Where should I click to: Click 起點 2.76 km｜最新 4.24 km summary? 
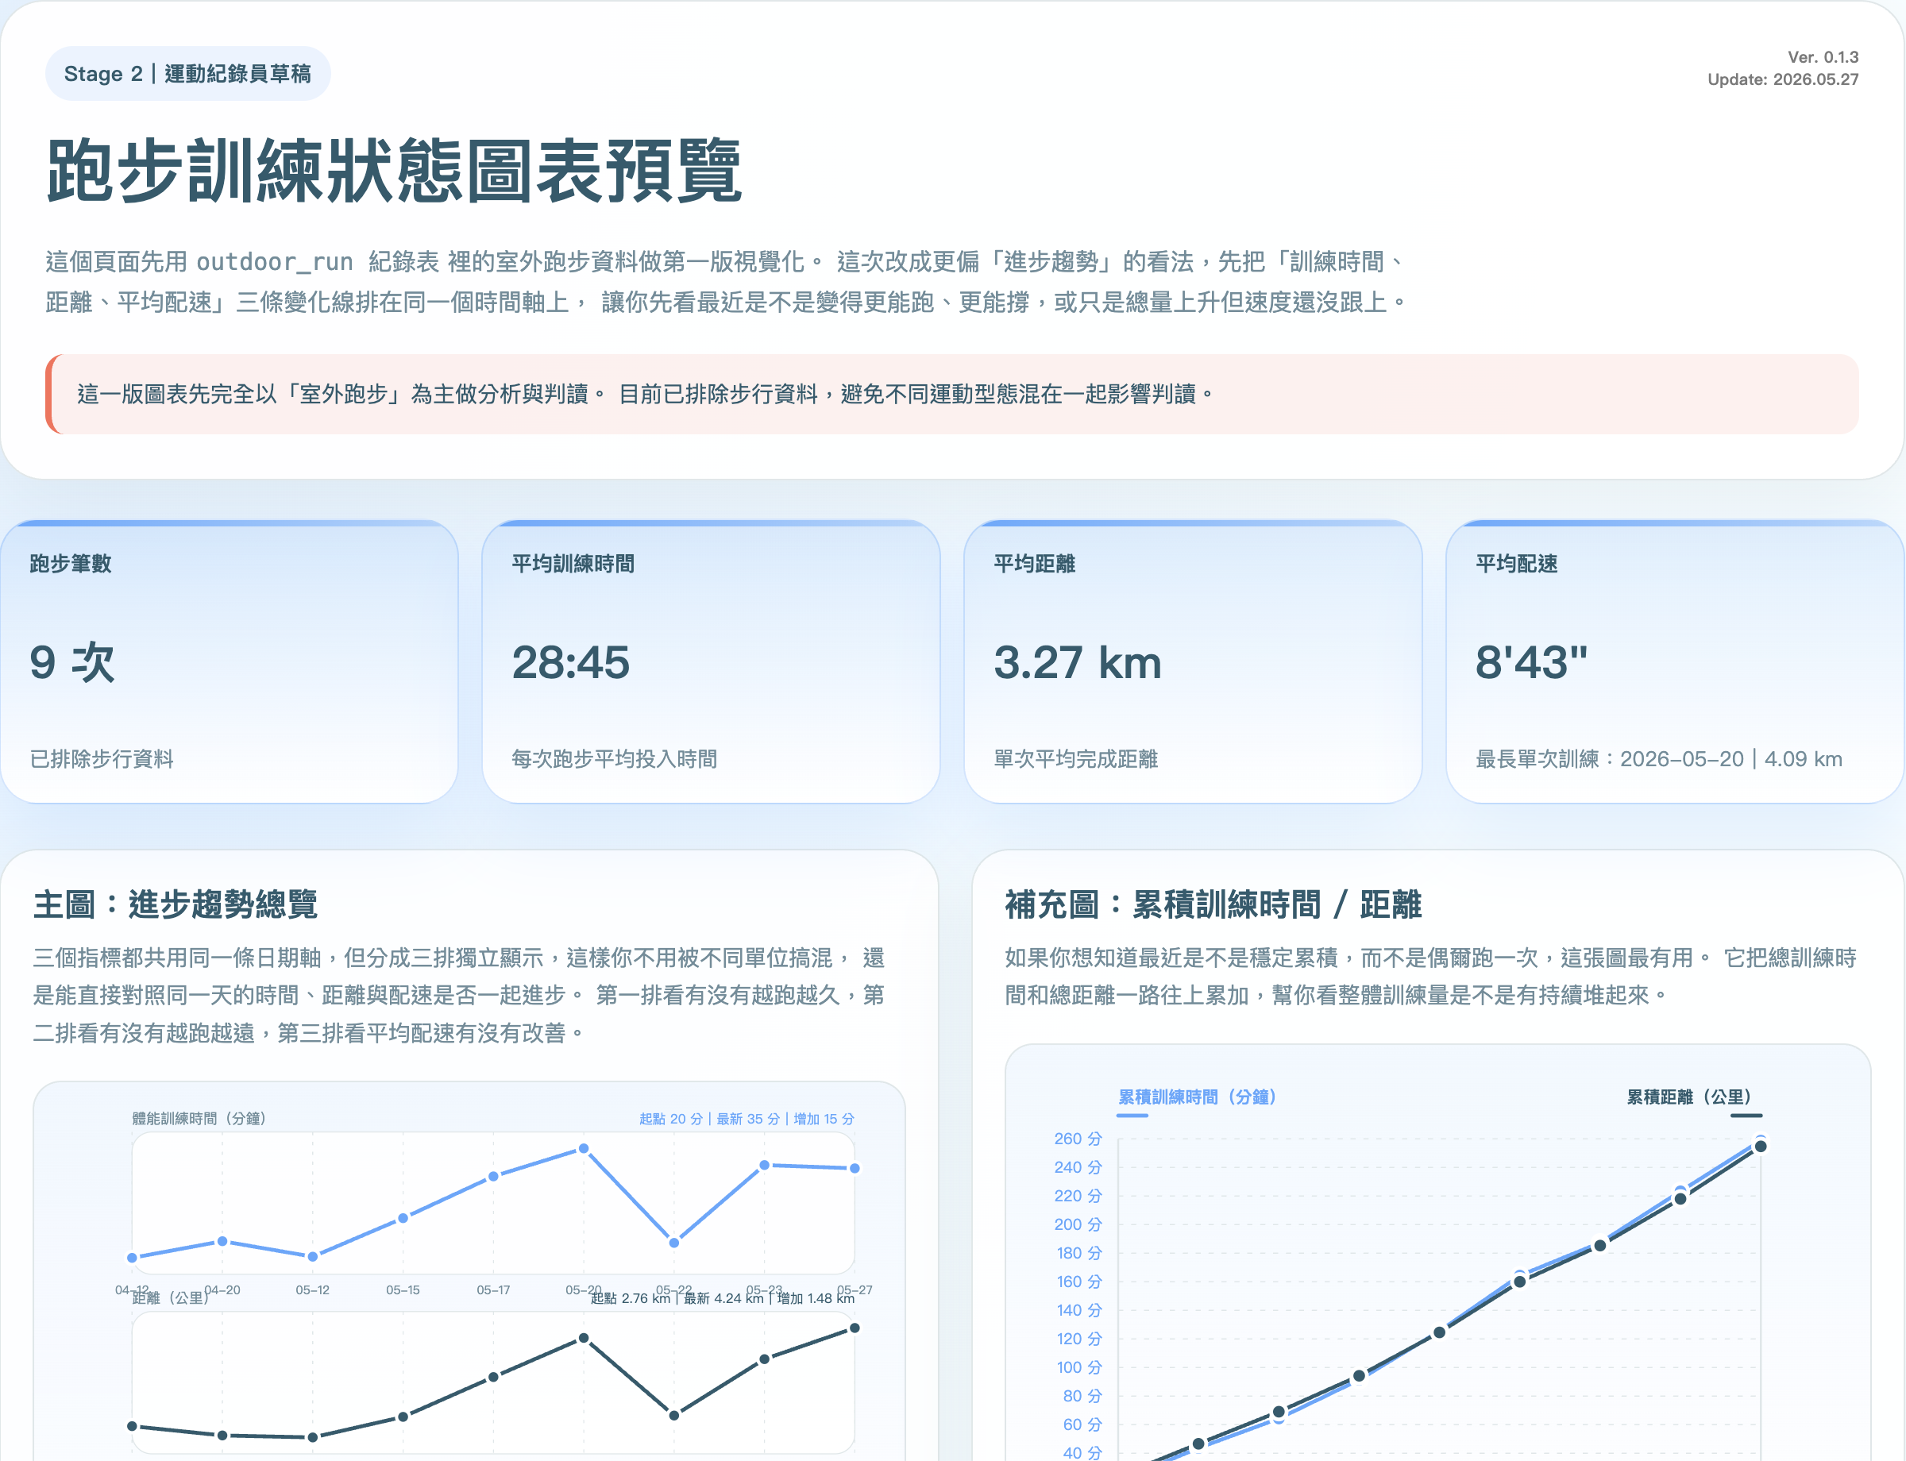[x=722, y=1298]
